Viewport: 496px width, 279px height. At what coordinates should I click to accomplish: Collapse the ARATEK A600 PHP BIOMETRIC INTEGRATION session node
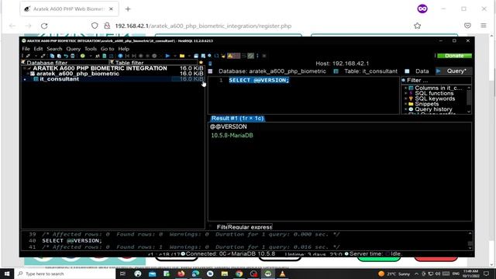click(24, 68)
